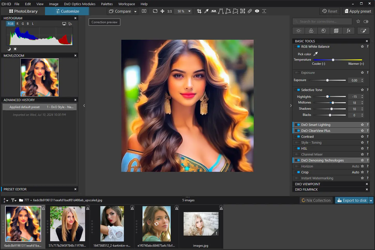Viewport: 375px width, 250px height.
Task: Toggle the red-eye preview eye icon
Action: 257,11
